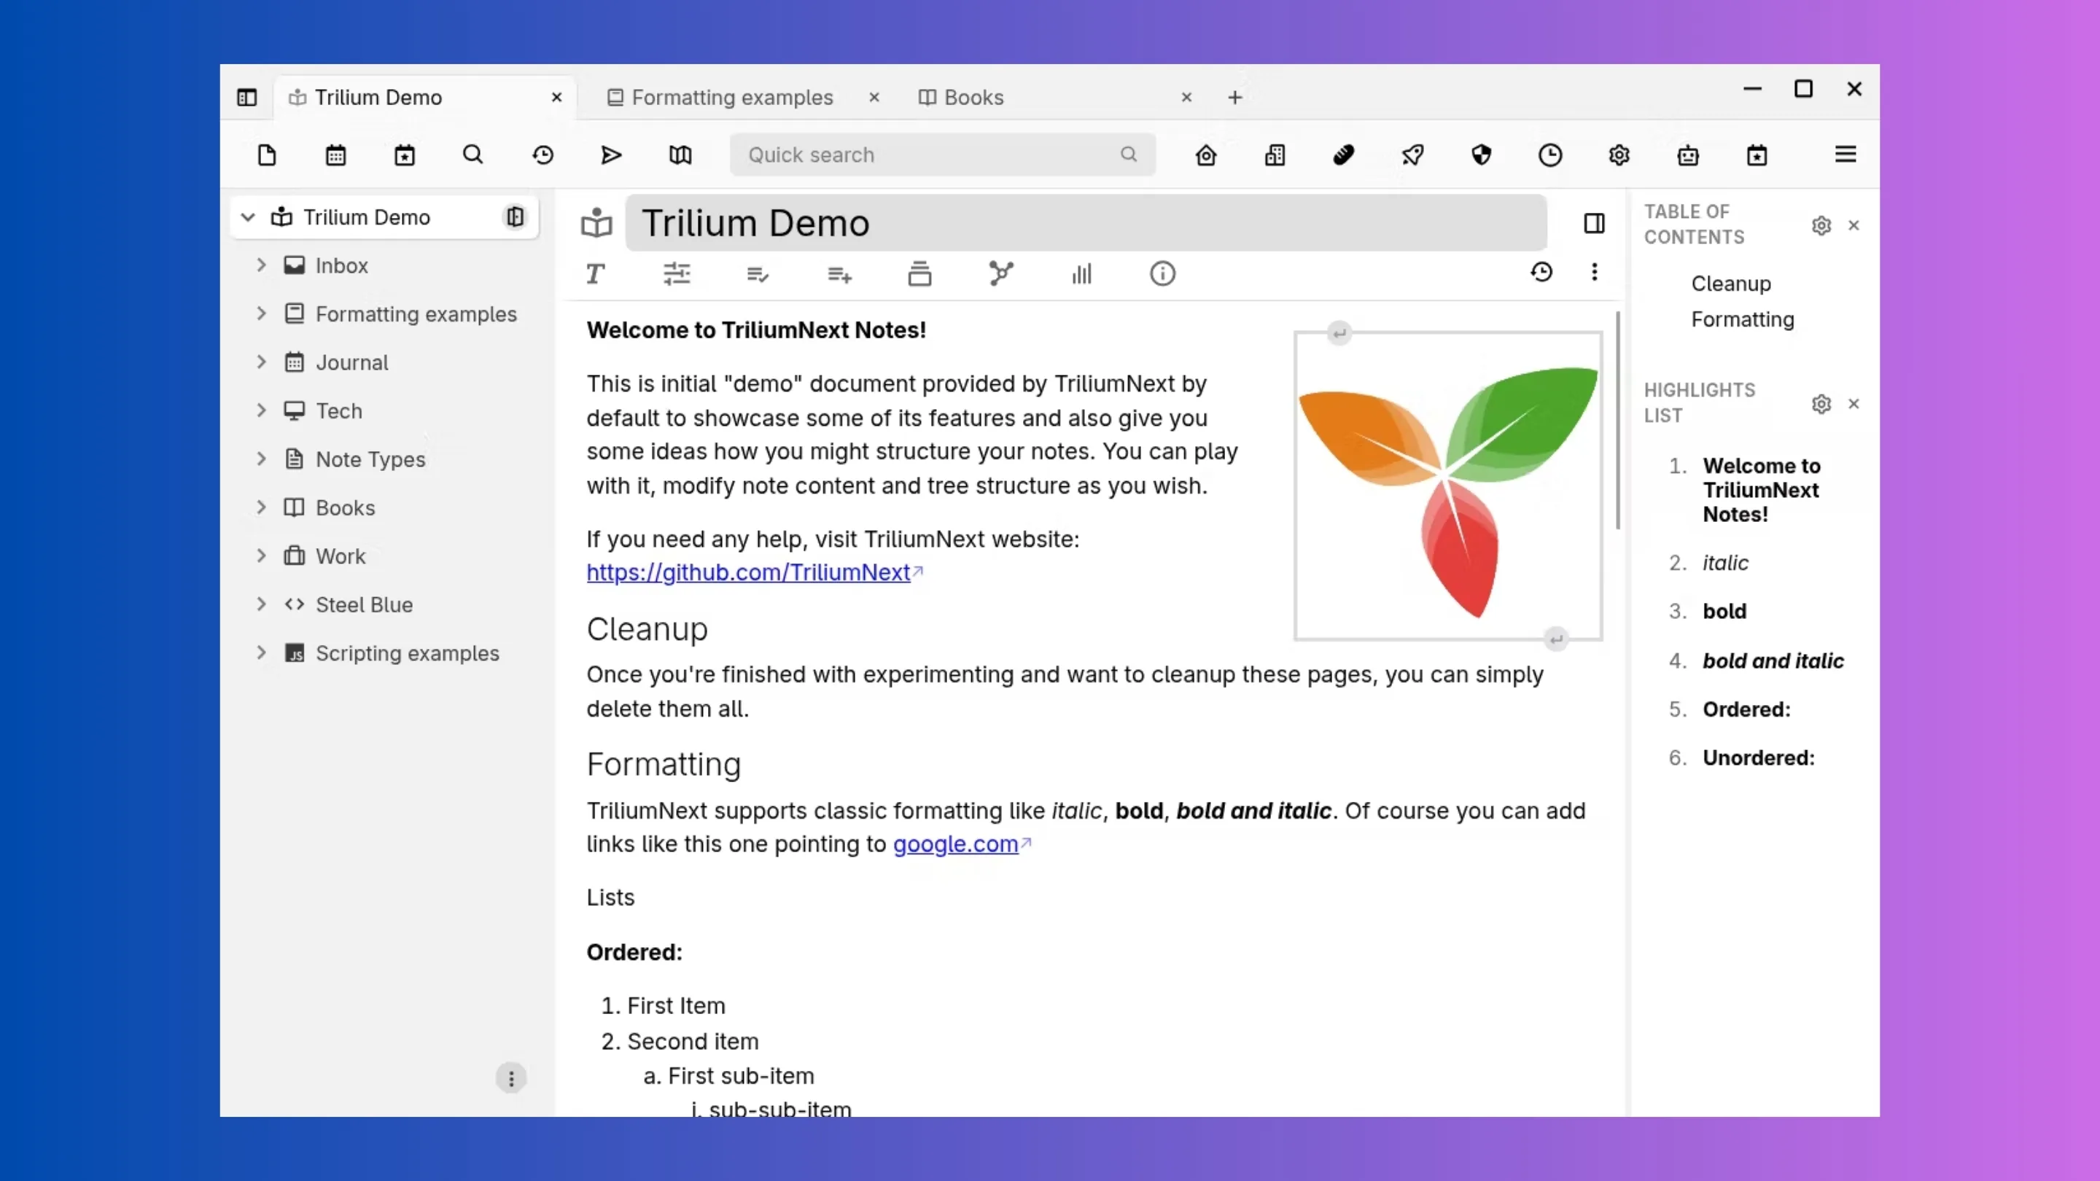The width and height of the screenshot is (2100, 1181).
Task: Open Inherited Attributes ribbon tab
Action: click(839, 274)
